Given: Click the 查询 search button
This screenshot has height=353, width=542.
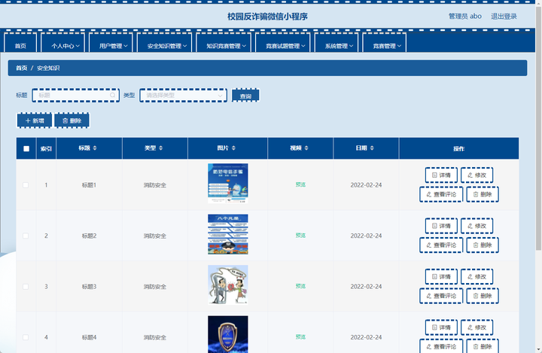Looking at the screenshot, I should [x=245, y=96].
